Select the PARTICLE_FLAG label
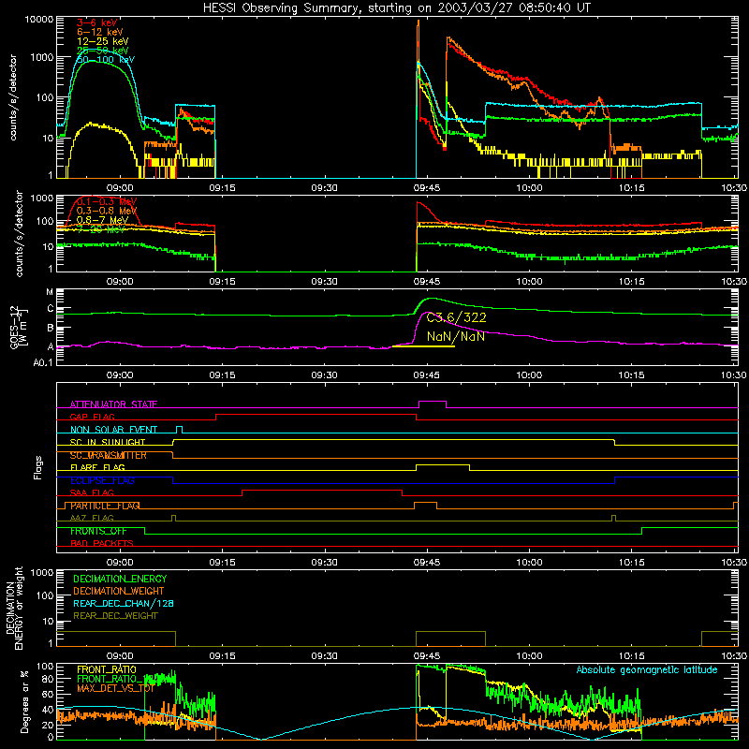Image resolution: width=749 pixels, height=749 pixels. pos(105,506)
